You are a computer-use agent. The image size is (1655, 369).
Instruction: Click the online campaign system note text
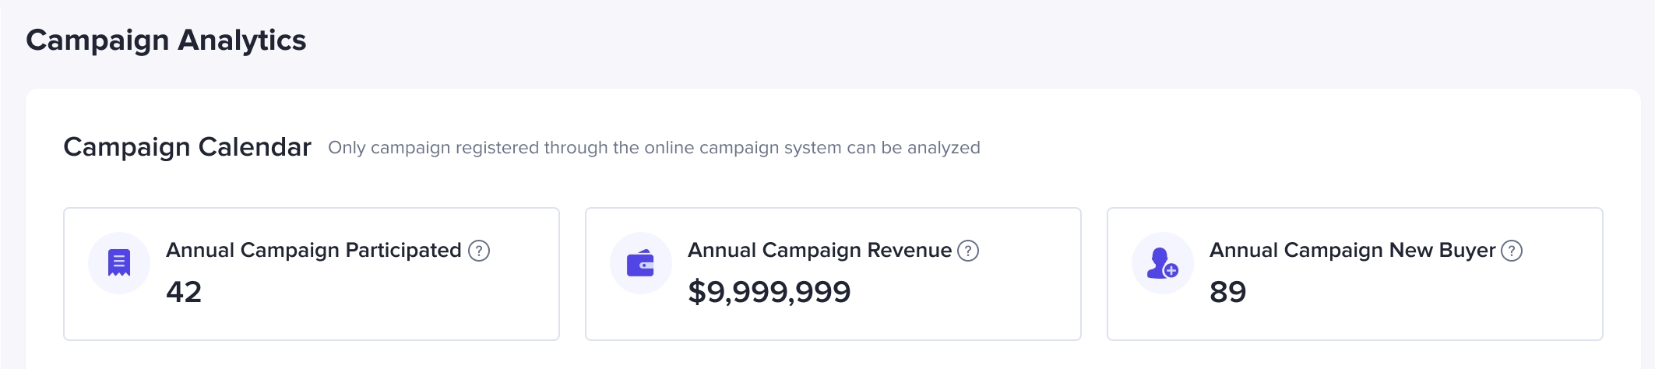click(653, 148)
